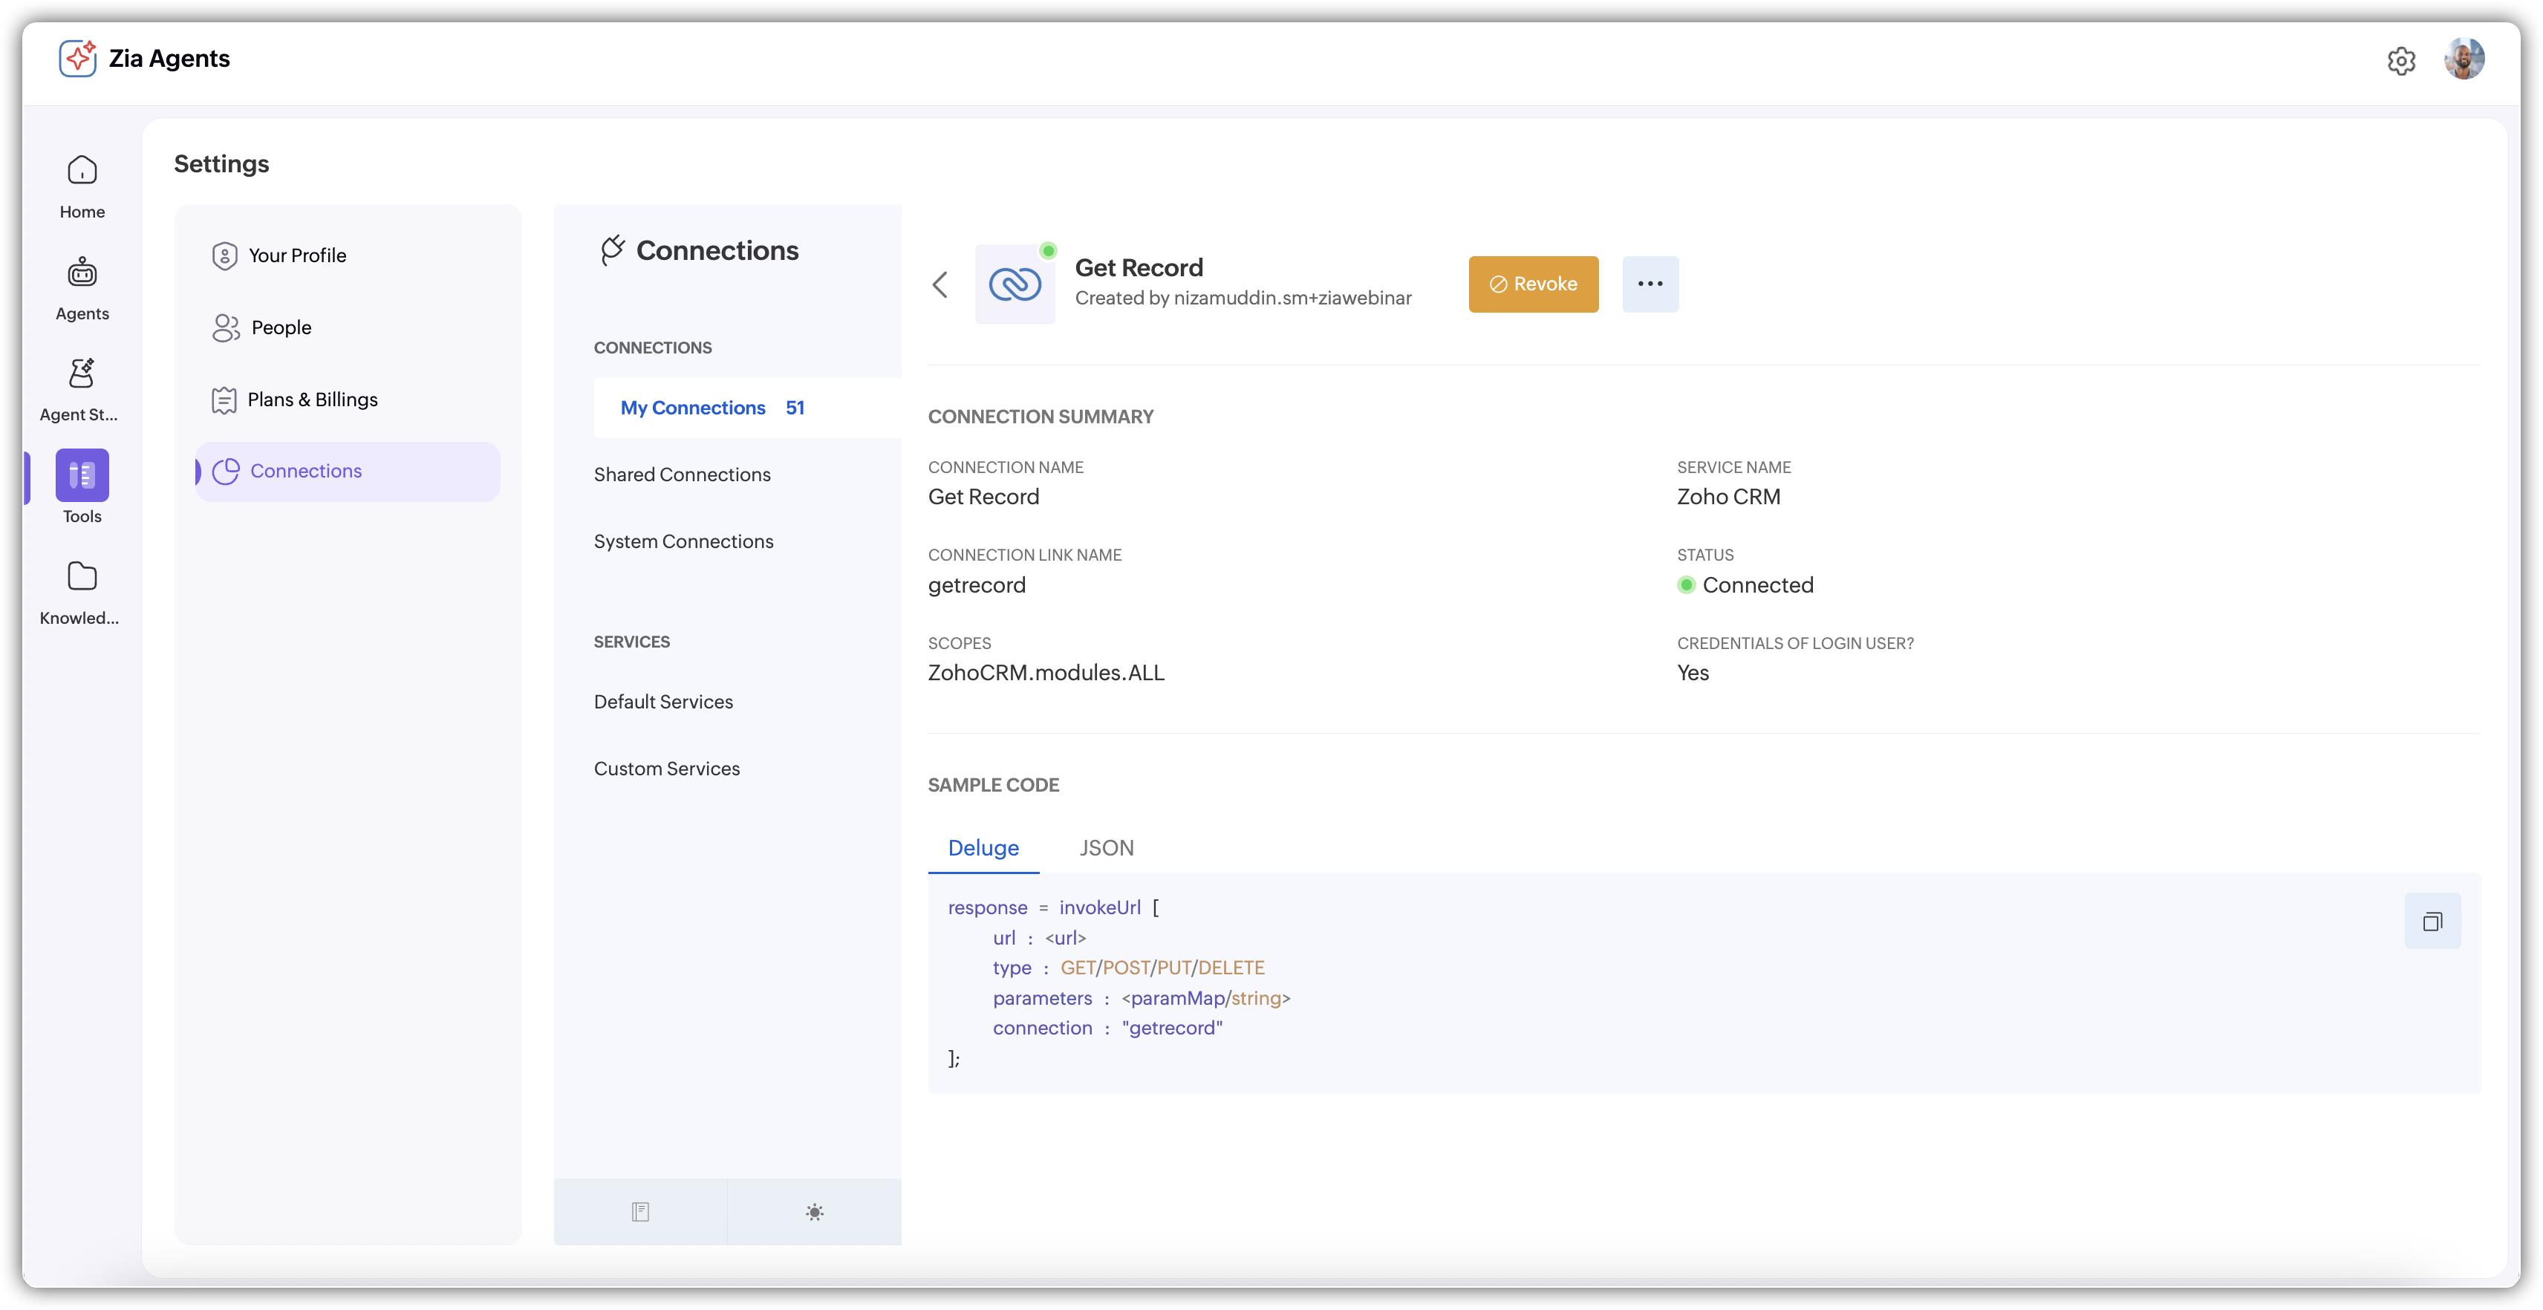Open the settings gear icon

click(x=2401, y=61)
